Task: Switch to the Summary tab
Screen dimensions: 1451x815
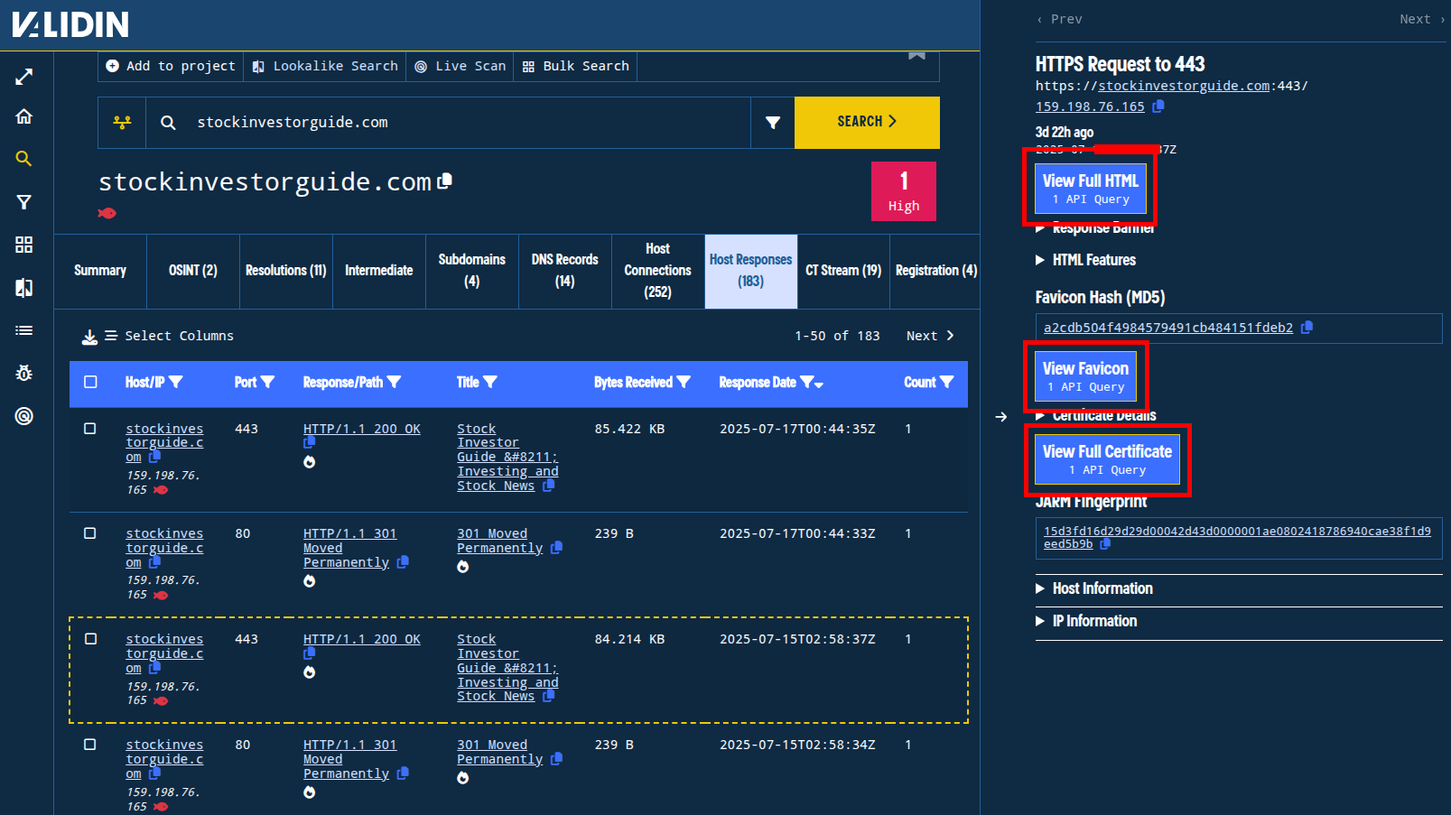Action: (x=100, y=271)
